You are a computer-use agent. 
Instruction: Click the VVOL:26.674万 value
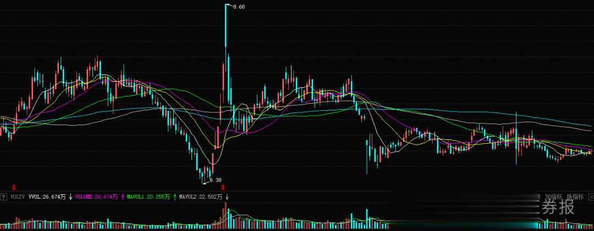click(x=47, y=197)
